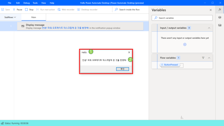Viewport: 224px width, 126px height.
Task: Open the Tools menu
Action: [x=35, y=3]
